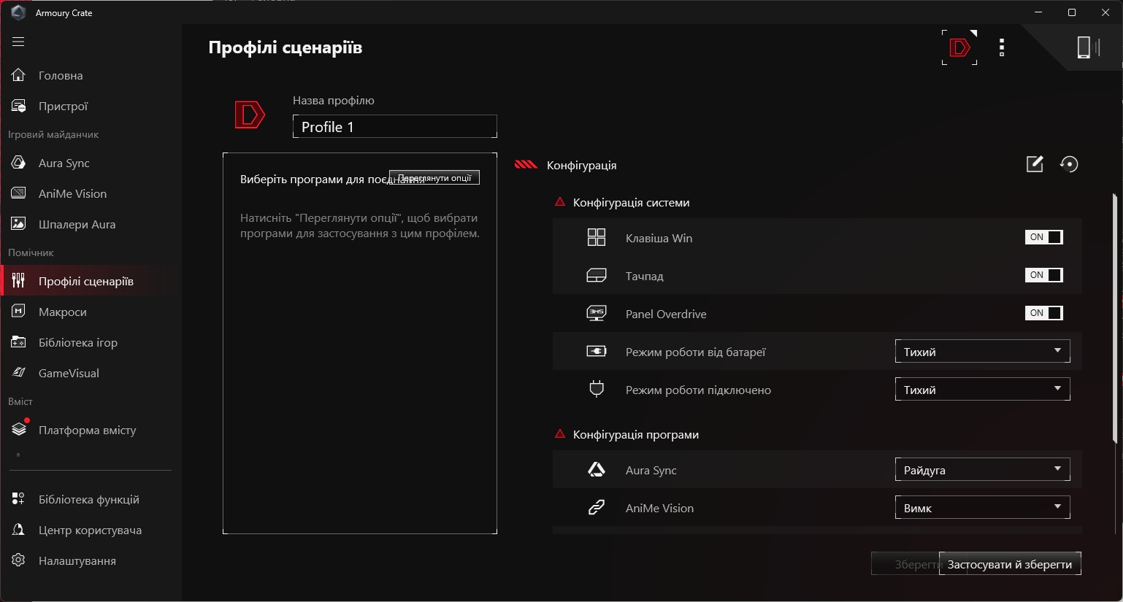Click the red profile icon in header

[x=959, y=47]
